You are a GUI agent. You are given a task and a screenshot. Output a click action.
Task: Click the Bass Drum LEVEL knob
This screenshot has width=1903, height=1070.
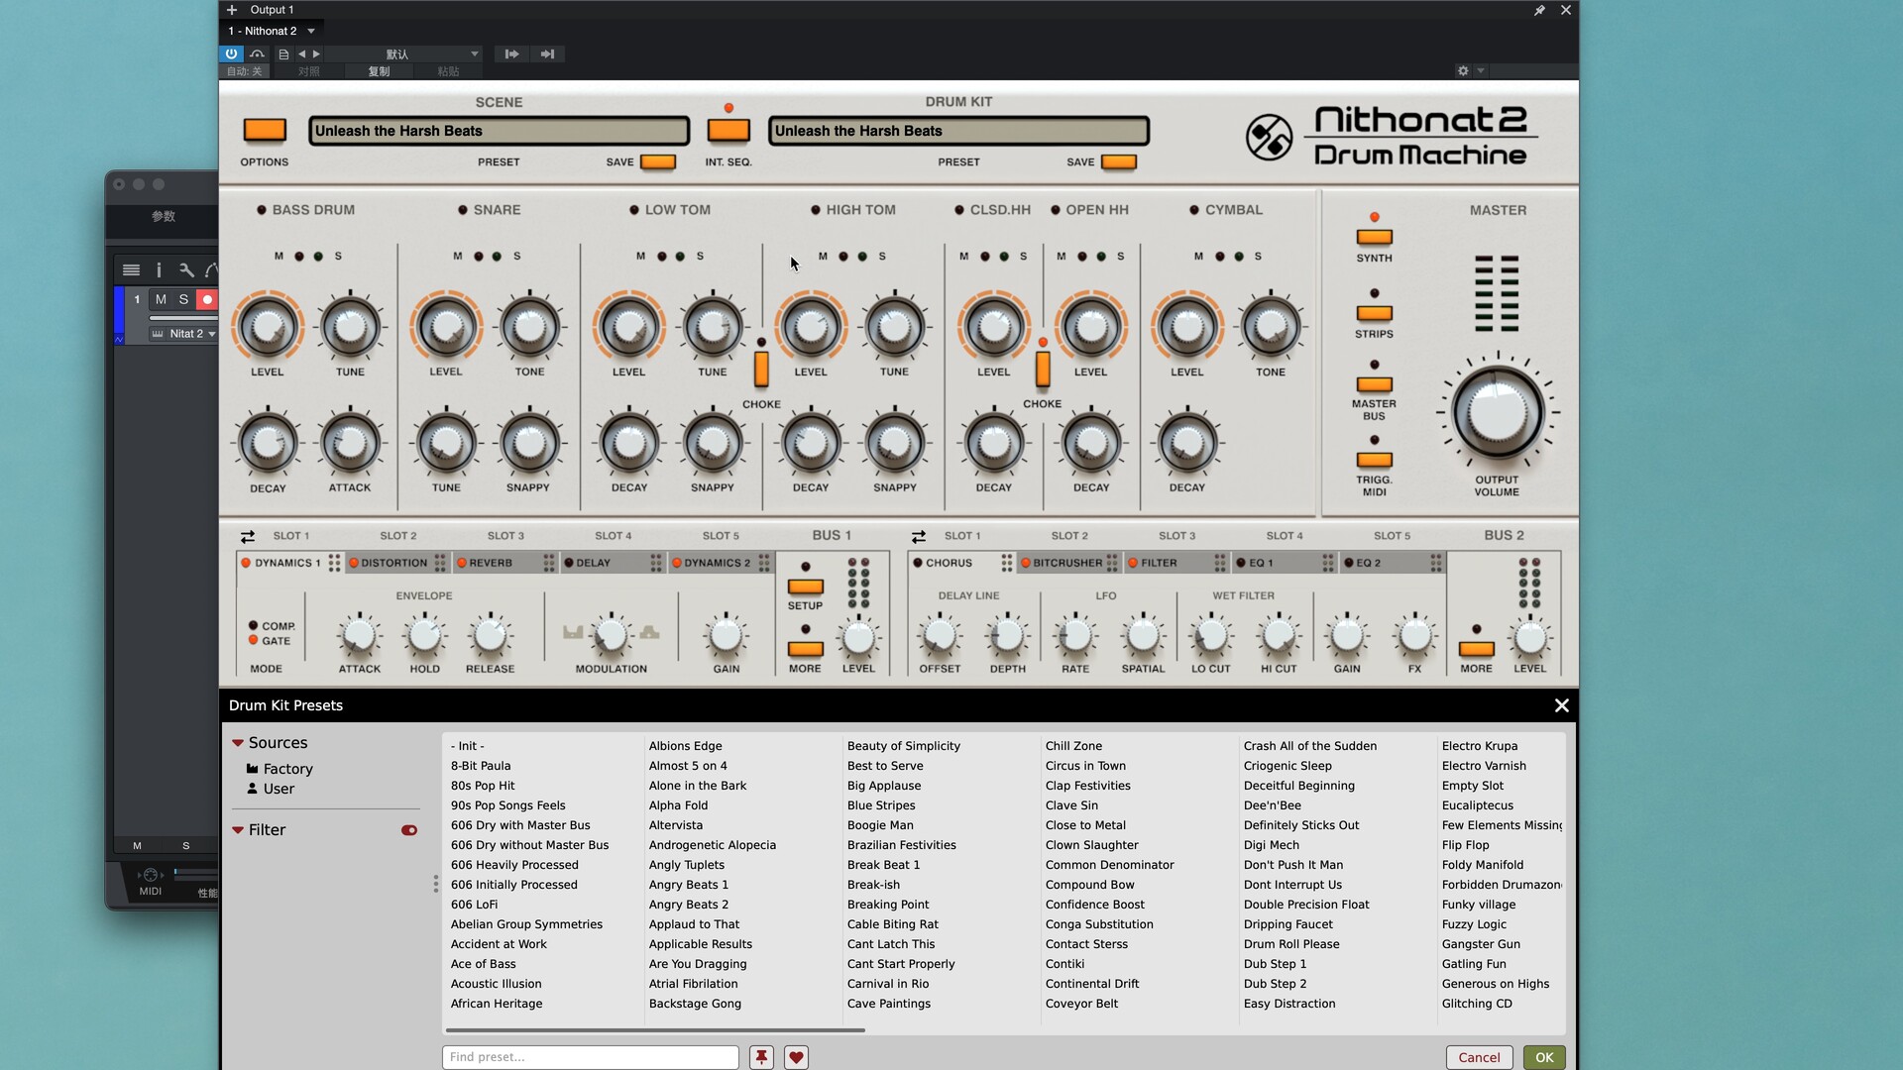267,326
